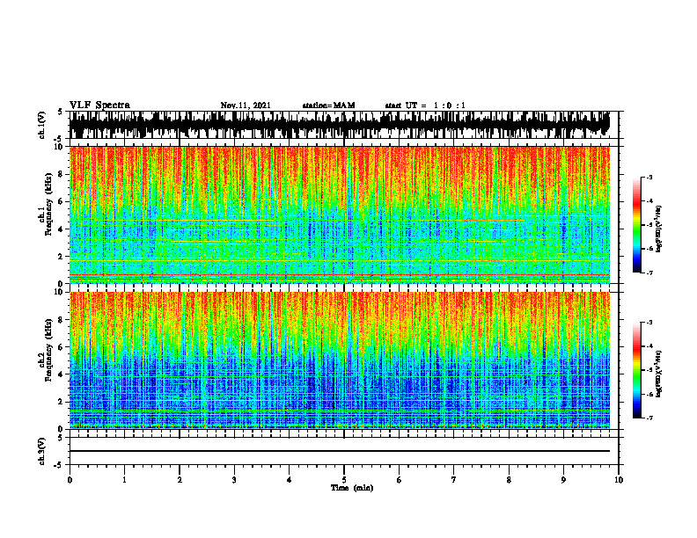This screenshot has height=538, width=697.
Task: Click the time-axis tick label "8" at the bottom
Action: click(509, 480)
